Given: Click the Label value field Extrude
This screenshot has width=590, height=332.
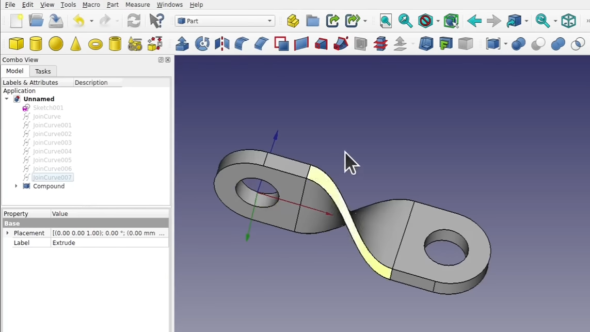Looking at the screenshot, I should (108, 243).
